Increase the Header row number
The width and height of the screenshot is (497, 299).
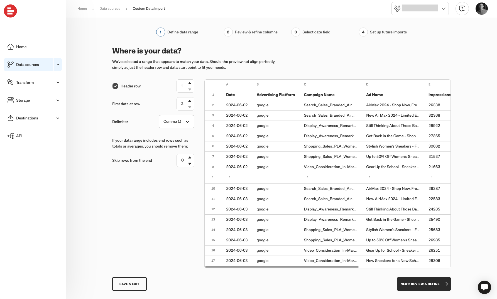[x=190, y=83]
